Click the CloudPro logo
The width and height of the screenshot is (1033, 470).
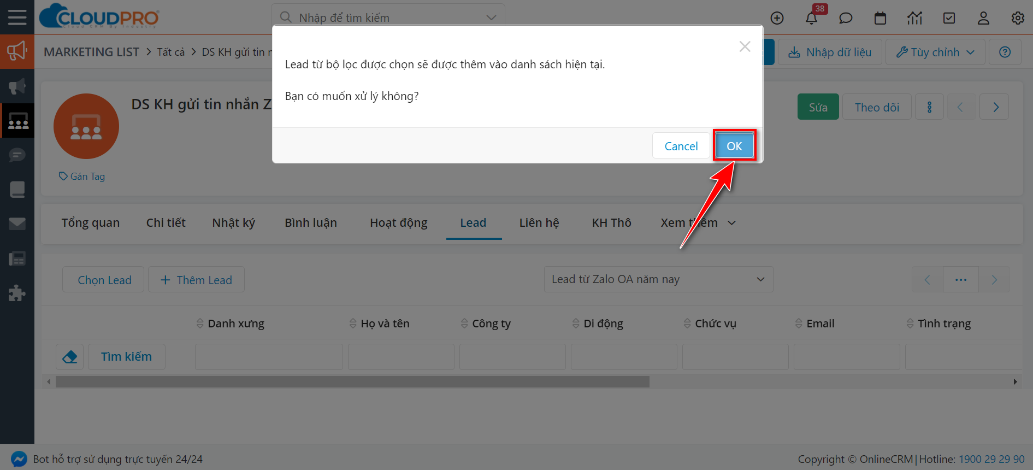click(x=99, y=16)
